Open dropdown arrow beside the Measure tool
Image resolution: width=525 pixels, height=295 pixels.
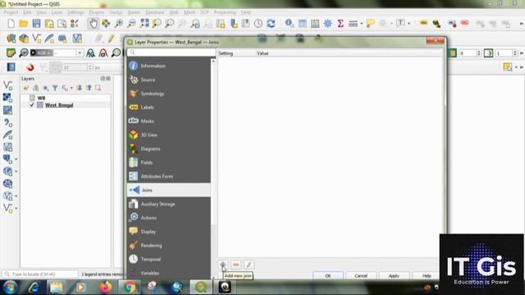(x=362, y=24)
